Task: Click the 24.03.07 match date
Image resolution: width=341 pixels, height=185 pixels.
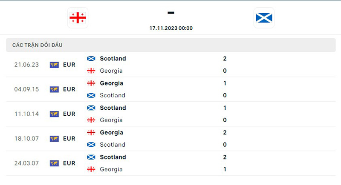Action: (x=26, y=163)
